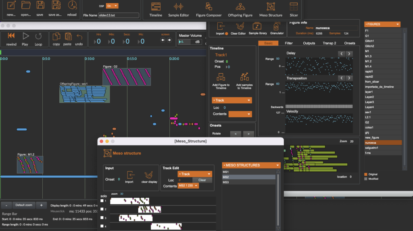
Task: Open the MS2 1 235 Contents dropdown
Action: (188, 186)
